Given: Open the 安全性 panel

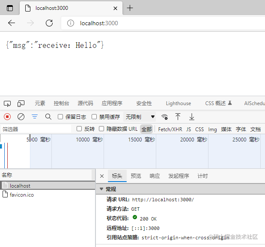Looking at the screenshot, I should pyautogui.click(x=144, y=103).
